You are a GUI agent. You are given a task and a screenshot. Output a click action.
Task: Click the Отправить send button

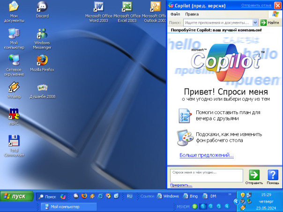coord(254,177)
